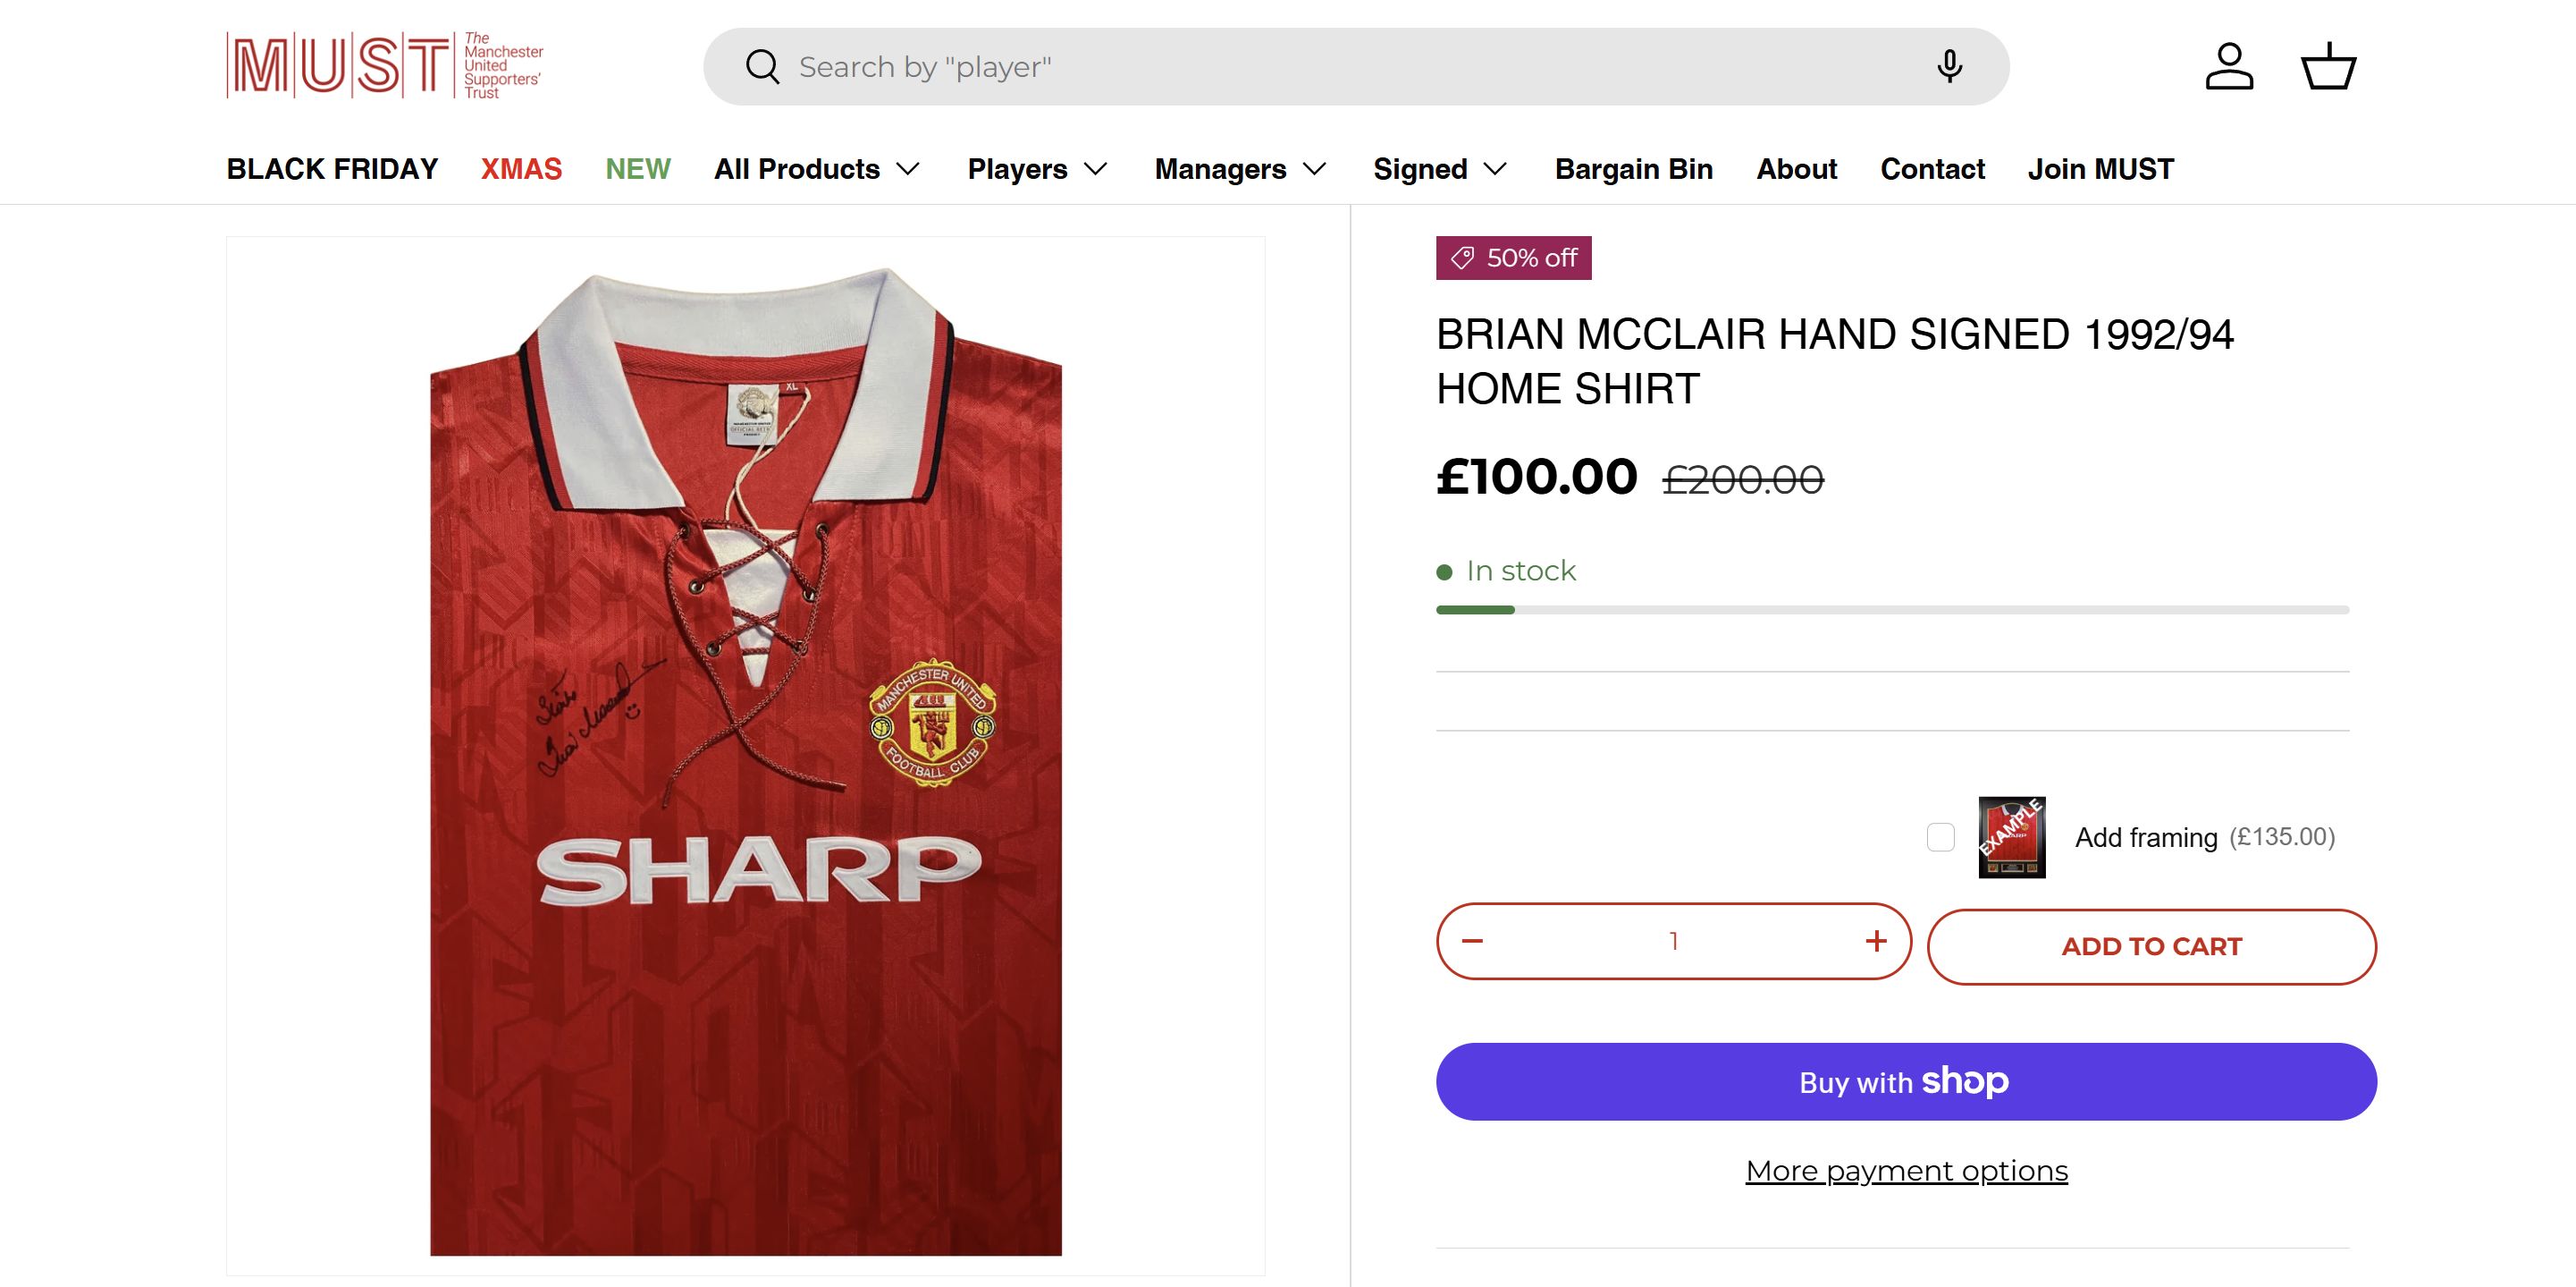The width and height of the screenshot is (2576, 1287).
Task: Expand the Players menu
Action: (x=1037, y=169)
